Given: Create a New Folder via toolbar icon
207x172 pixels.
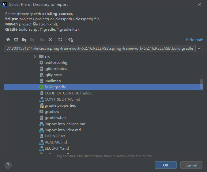Looking at the screenshot, I should tap(42, 40).
